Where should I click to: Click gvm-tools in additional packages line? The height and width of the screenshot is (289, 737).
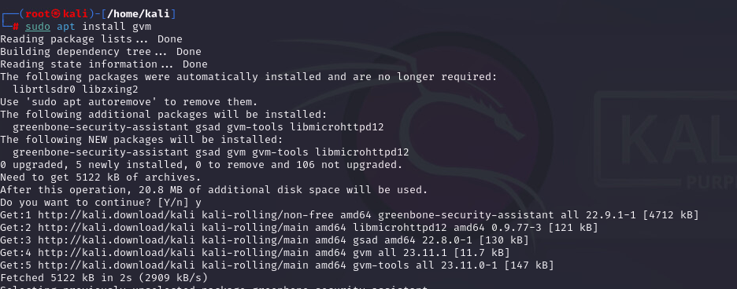[x=258, y=127]
